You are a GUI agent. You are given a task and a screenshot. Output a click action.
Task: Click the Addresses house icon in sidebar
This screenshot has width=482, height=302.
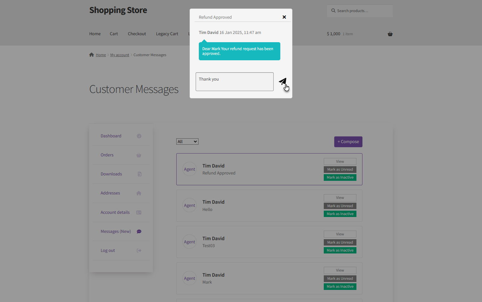(x=139, y=193)
